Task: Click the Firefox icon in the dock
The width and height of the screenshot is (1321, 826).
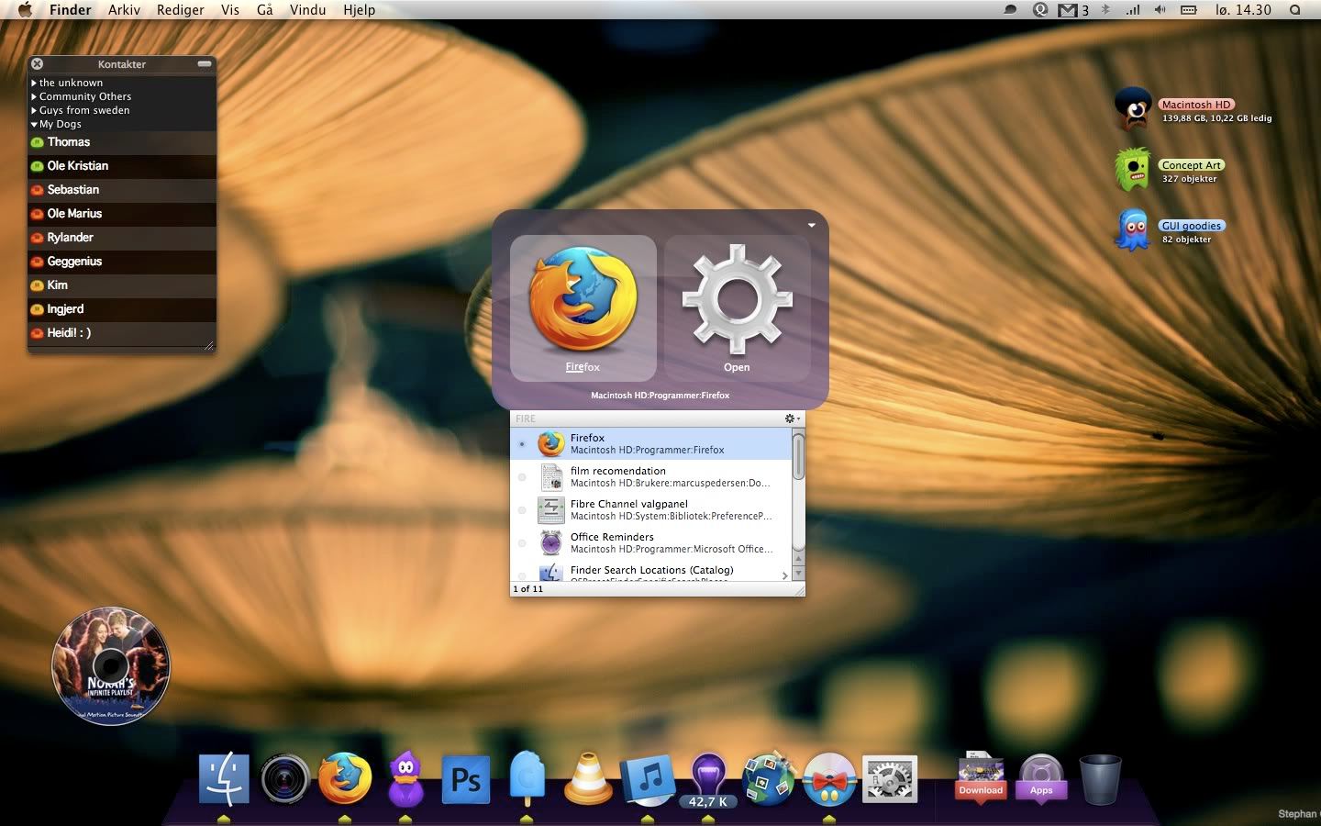Action: point(345,779)
